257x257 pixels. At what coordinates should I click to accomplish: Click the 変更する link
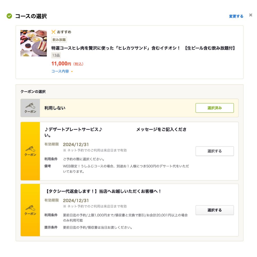(x=236, y=16)
